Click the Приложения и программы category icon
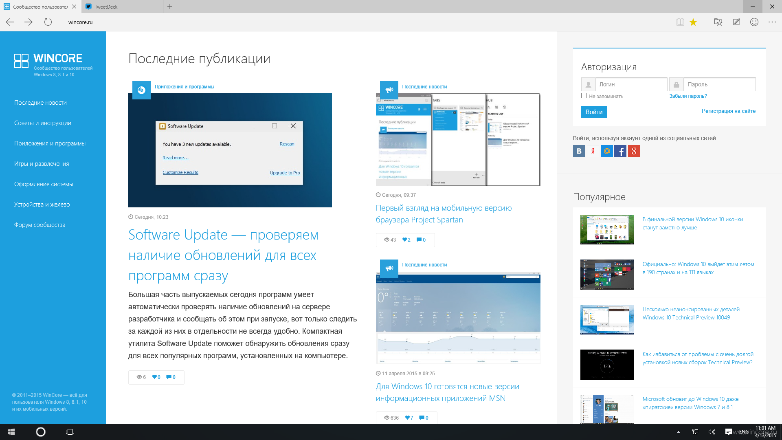 click(x=141, y=90)
